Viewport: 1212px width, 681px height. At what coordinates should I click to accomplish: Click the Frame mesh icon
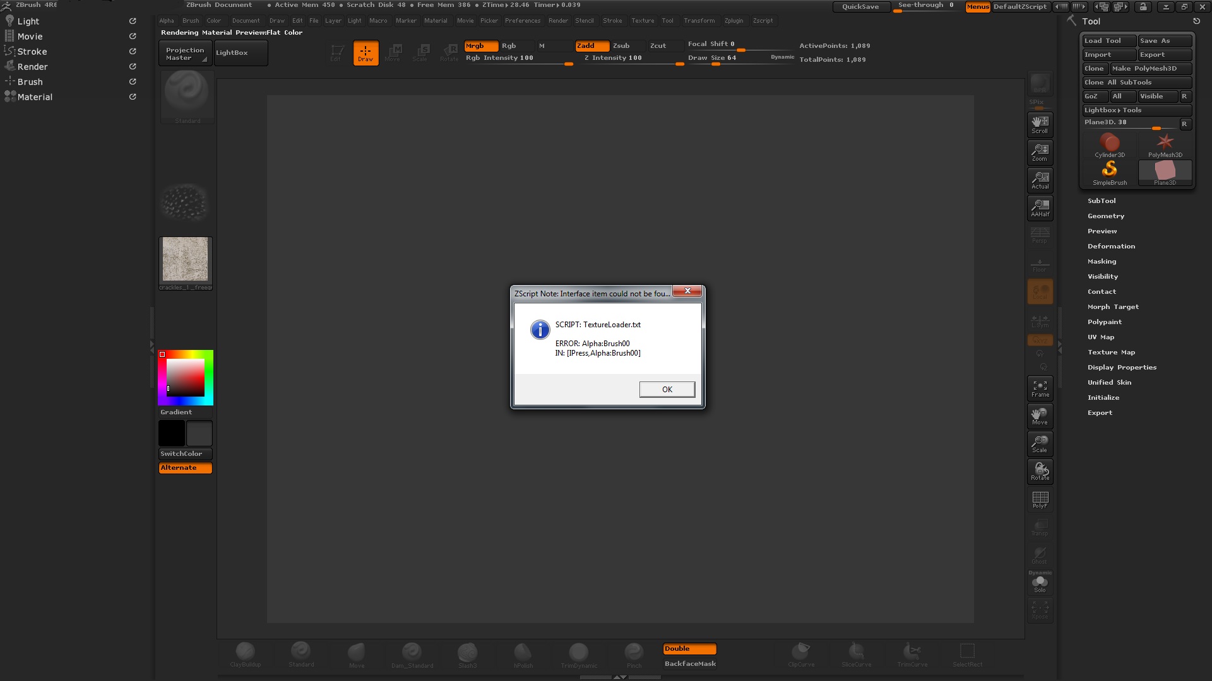pyautogui.click(x=1040, y=388)
